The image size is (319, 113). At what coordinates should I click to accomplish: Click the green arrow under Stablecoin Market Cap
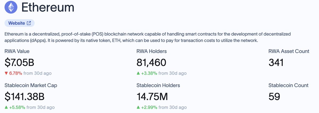6,107
